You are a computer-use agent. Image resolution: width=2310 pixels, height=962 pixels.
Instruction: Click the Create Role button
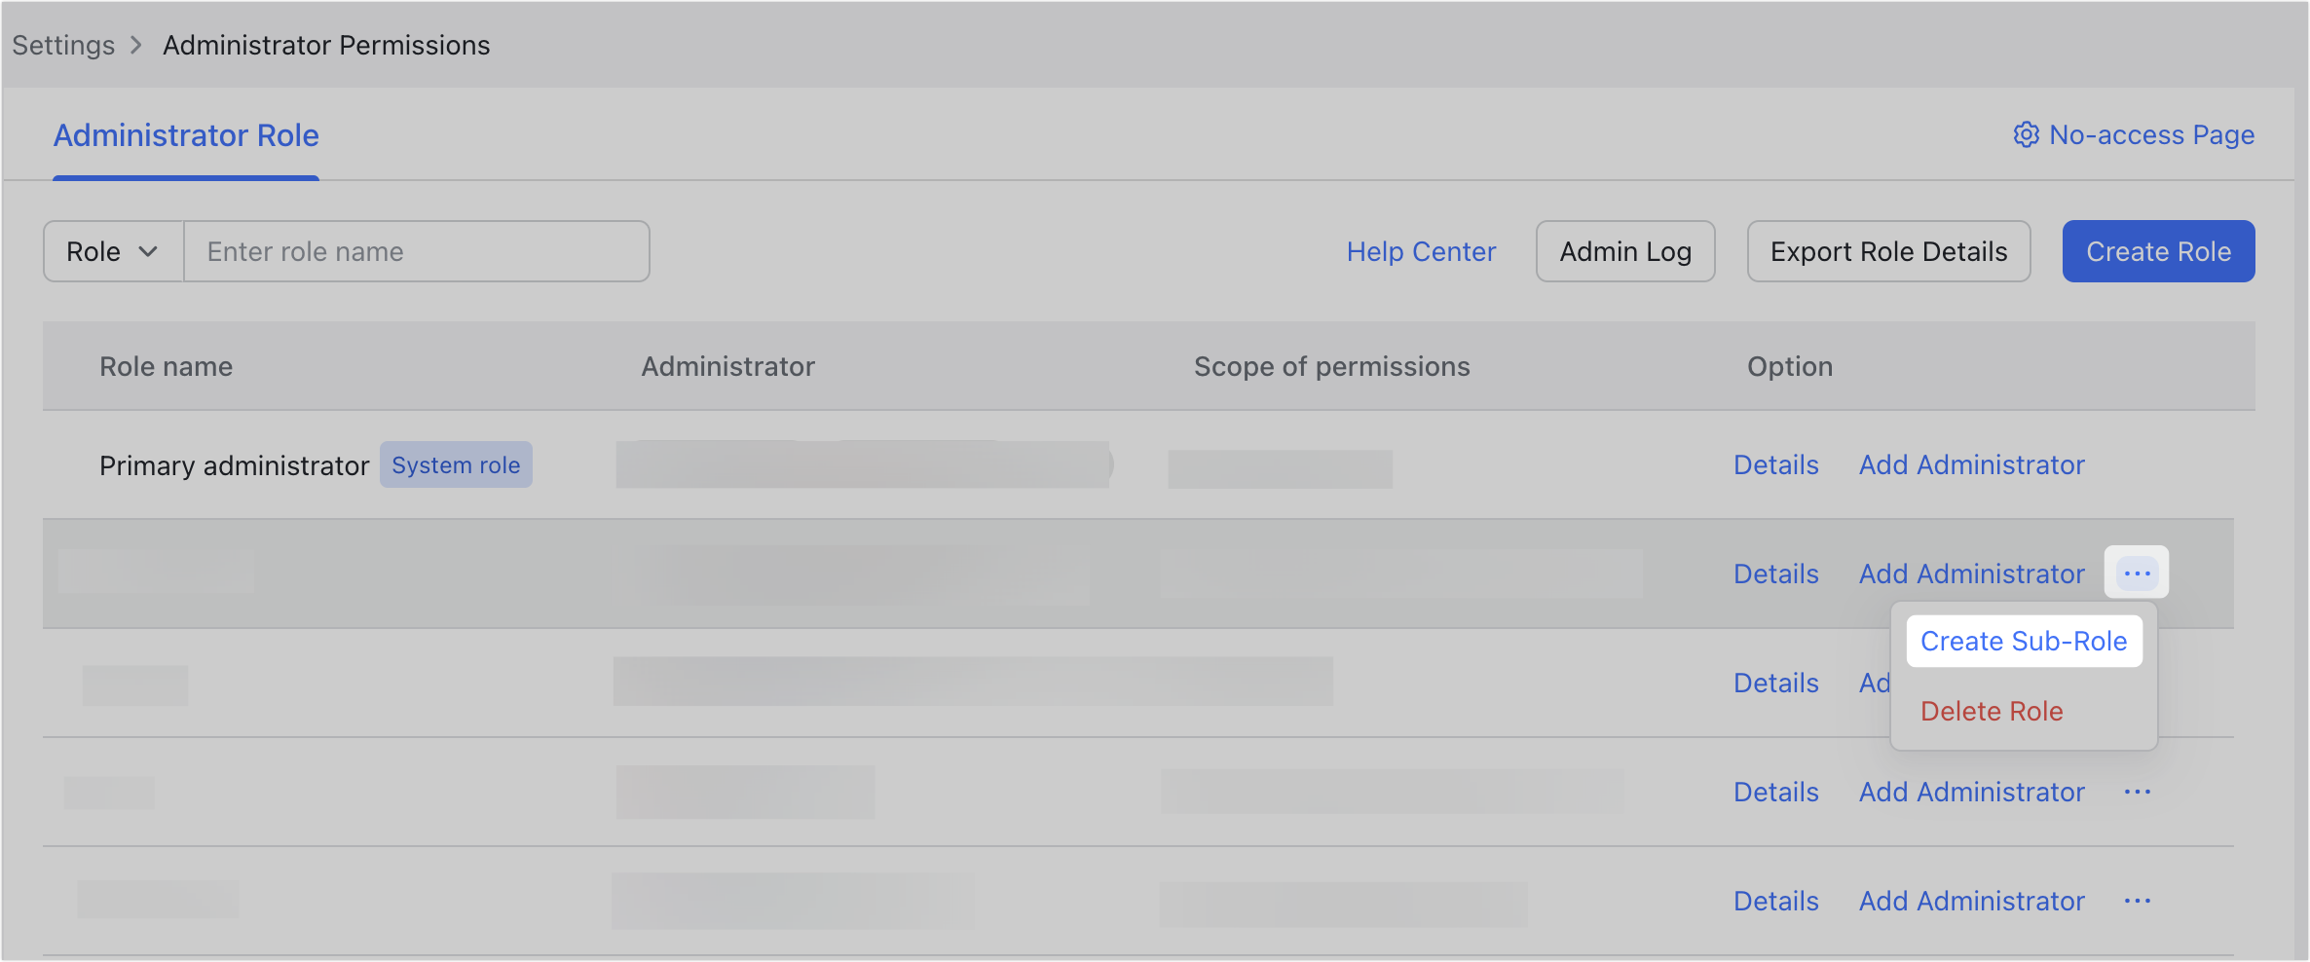[2158, 251]
